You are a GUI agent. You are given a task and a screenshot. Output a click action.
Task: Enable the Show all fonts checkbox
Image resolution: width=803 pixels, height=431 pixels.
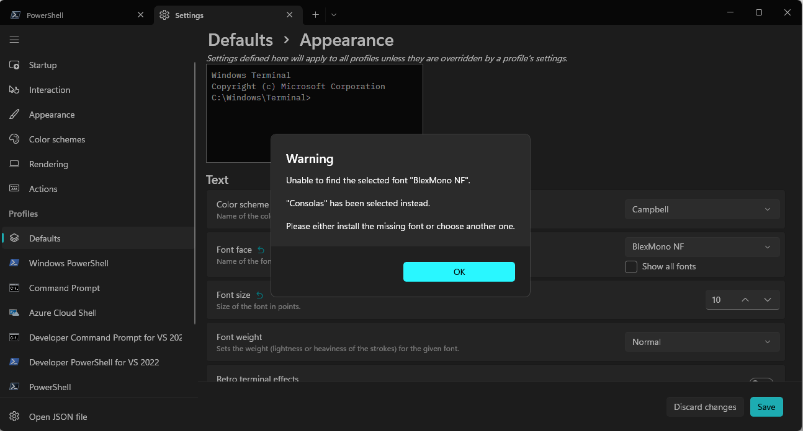(x=631, y=267)
